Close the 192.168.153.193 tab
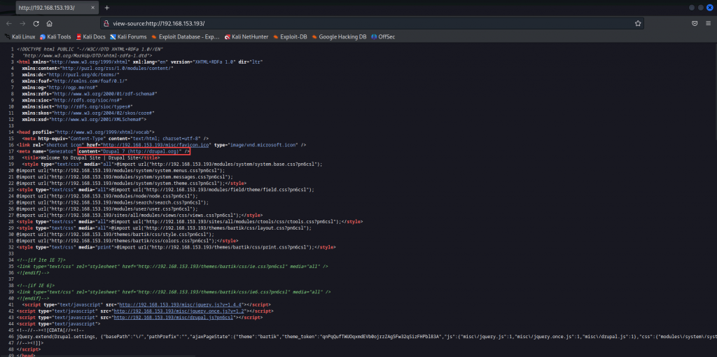This screenshot has height=357, width=717. click(92, 8)
